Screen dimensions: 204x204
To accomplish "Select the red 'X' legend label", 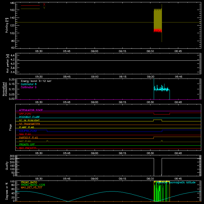I will click(44, 4).
